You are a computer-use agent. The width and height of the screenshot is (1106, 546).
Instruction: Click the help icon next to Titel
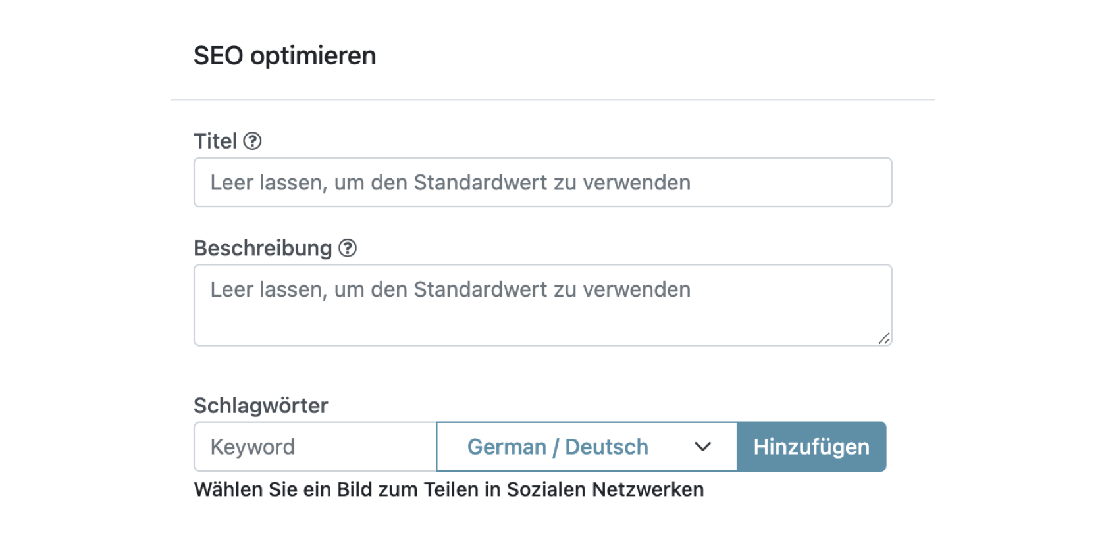coord(252,141)
